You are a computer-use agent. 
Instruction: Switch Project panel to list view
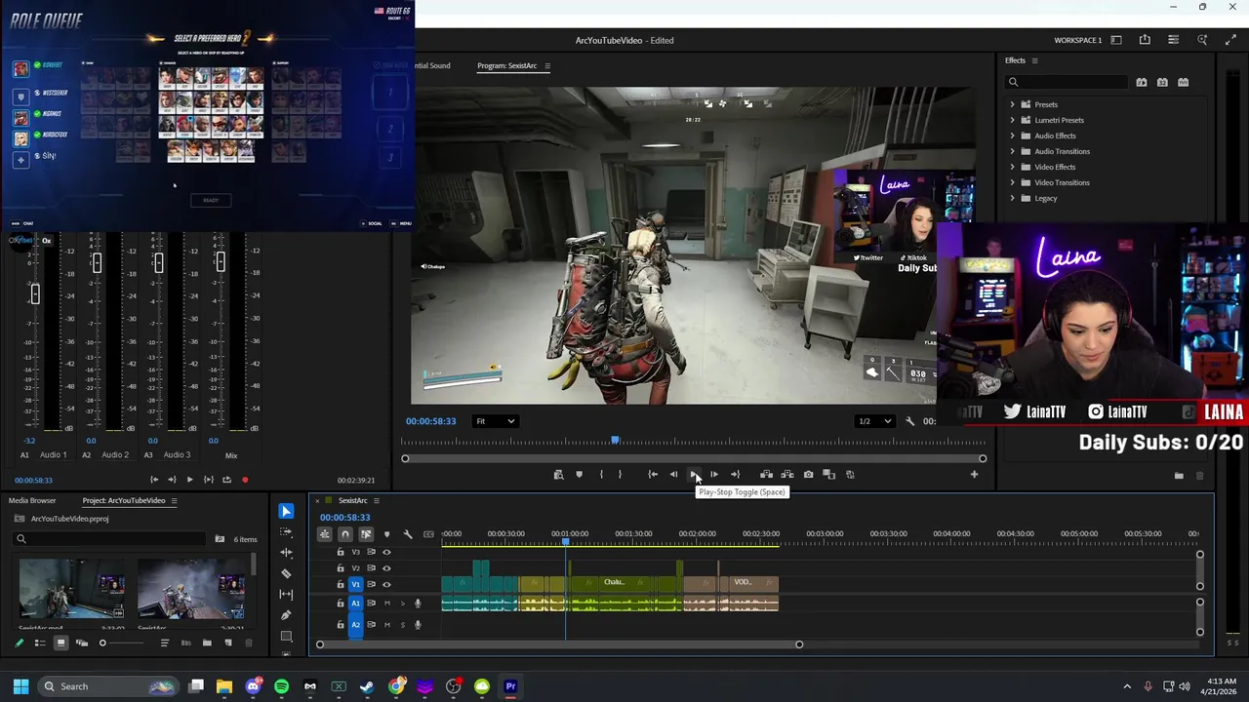point(40,643)
